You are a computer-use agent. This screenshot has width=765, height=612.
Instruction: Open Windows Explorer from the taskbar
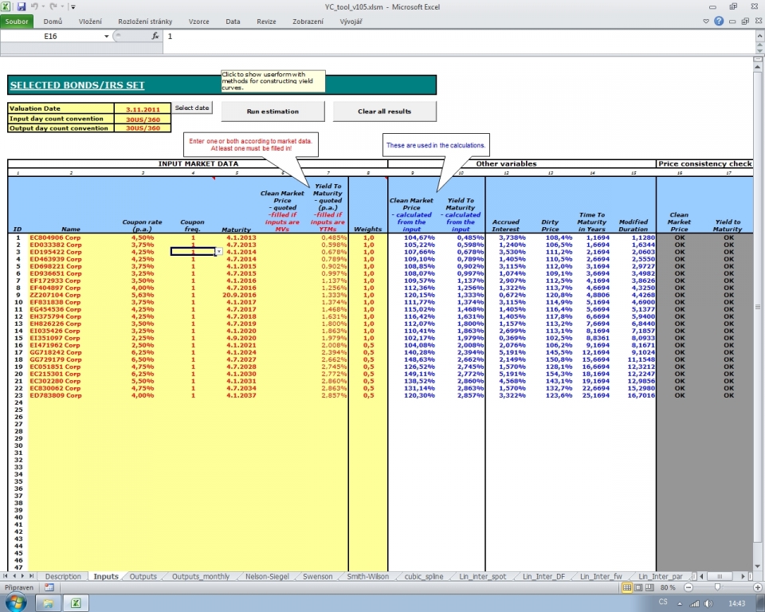47,603
